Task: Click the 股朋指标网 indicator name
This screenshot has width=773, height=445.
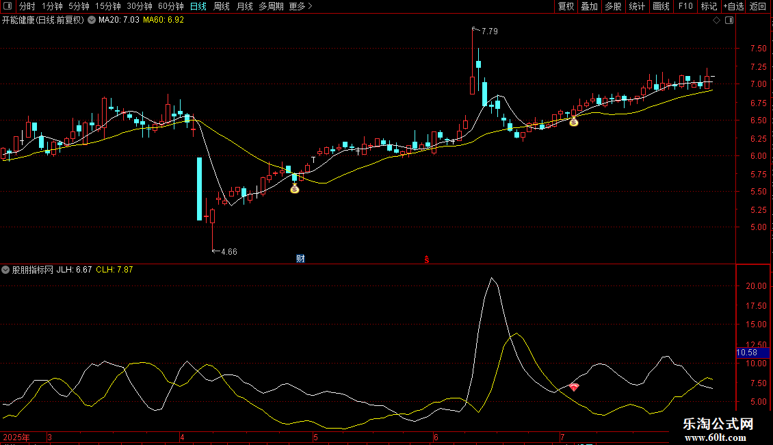Action: point(33,270)
